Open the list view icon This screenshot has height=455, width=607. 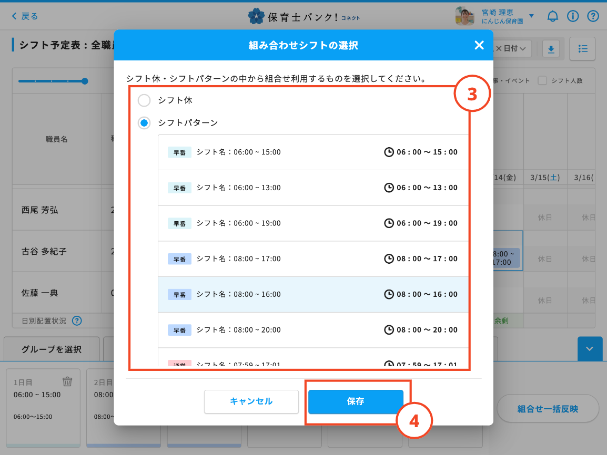tap(582, 49)
